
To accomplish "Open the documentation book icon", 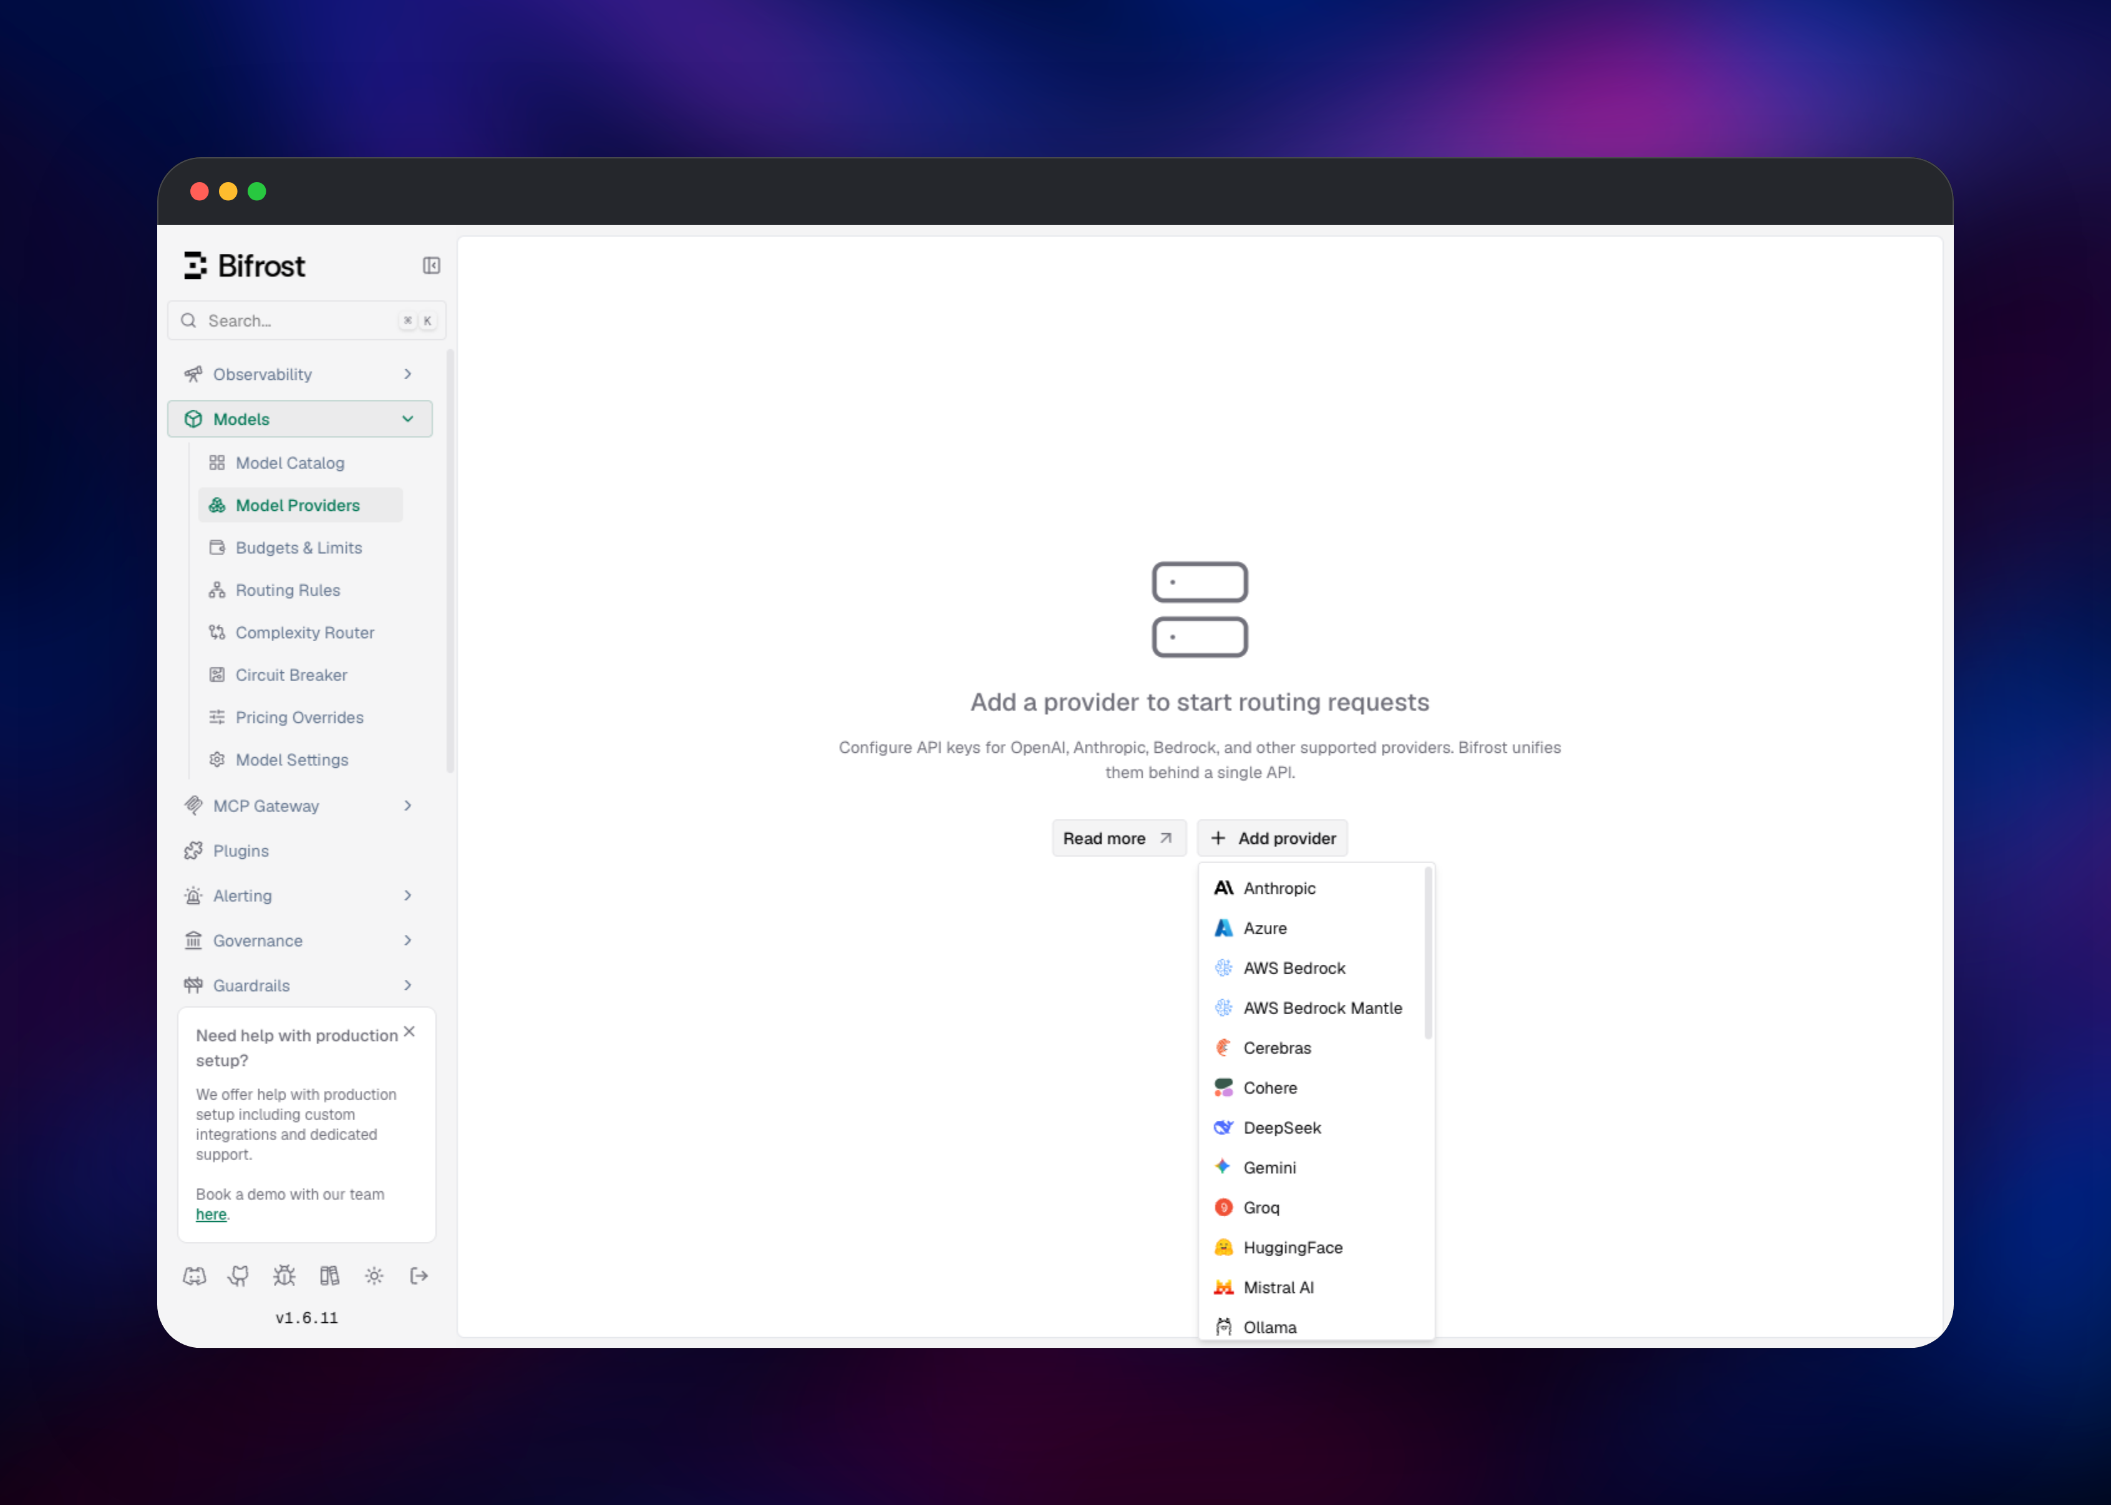I will [x=329, y=1276].
